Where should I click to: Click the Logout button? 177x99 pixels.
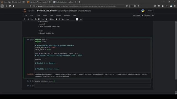(150, 11)
